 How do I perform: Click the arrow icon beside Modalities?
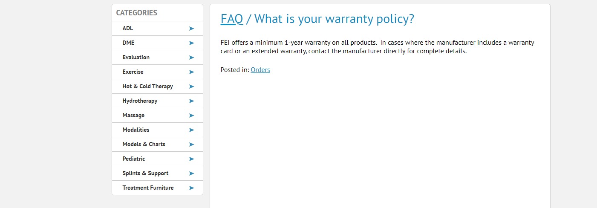(x=191, y=130)
